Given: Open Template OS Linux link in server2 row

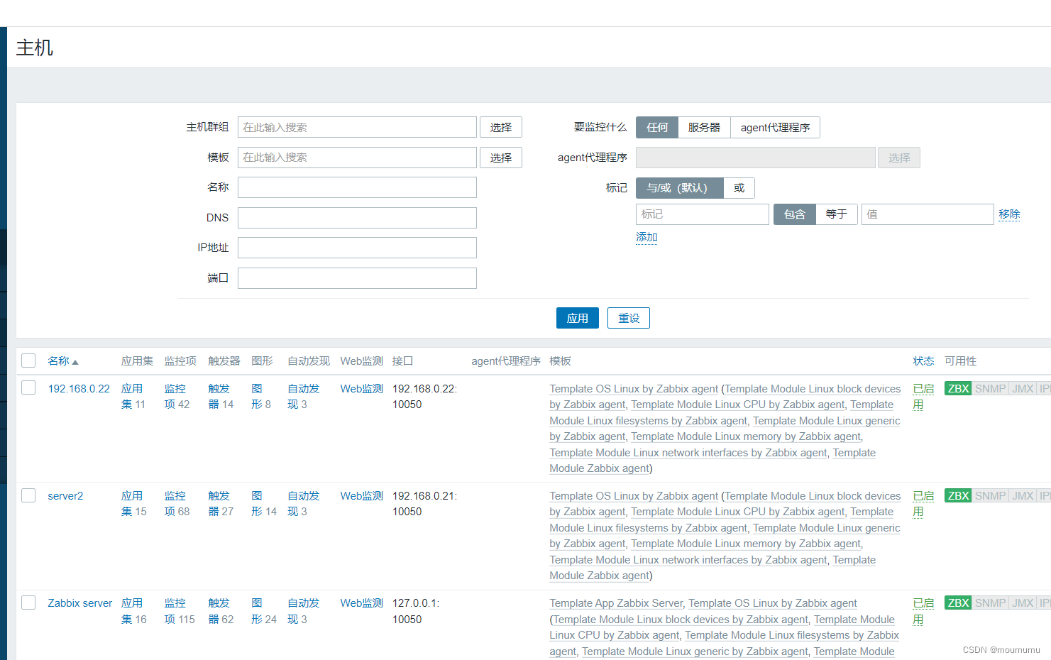Looking at the screenshot, I should [634, 495].
